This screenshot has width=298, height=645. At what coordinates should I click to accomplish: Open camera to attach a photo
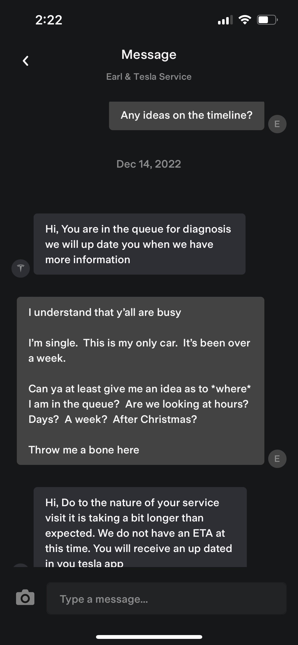coord(25,597)
